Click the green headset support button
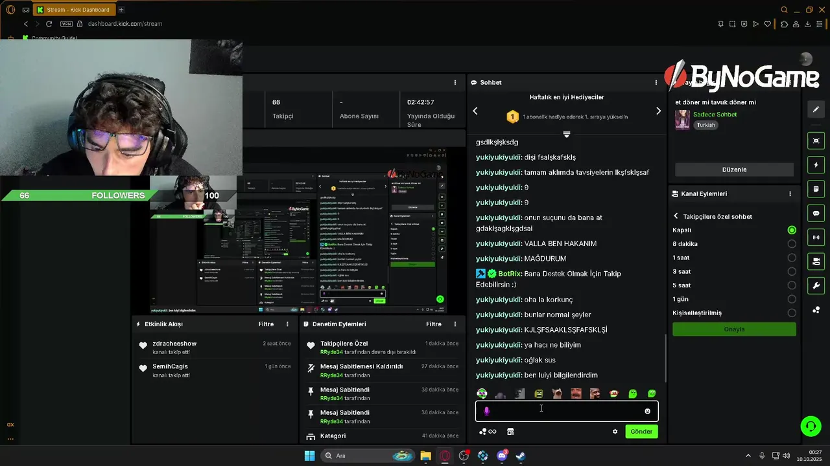The height and width of the screenshot is (466, 830). pyautogui.click(x=811, y=426)
